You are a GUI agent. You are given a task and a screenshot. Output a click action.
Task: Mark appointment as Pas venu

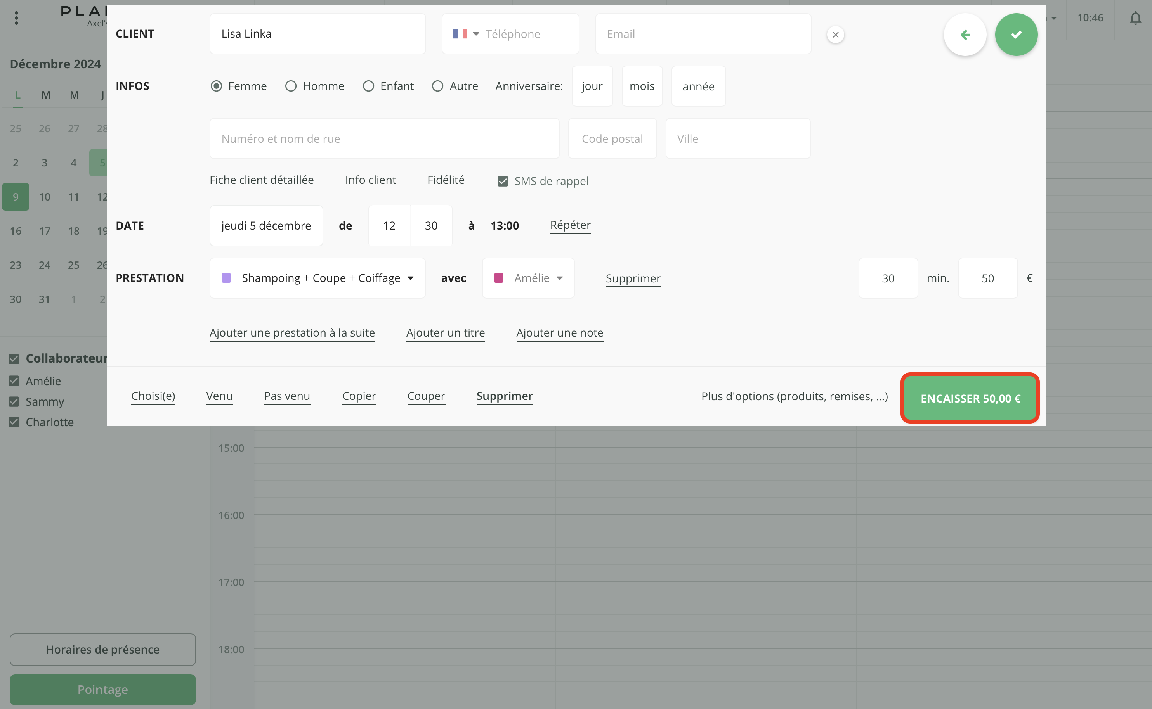[x=287, y=396]
